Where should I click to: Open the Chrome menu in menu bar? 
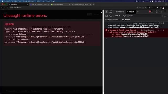(7, 1)
